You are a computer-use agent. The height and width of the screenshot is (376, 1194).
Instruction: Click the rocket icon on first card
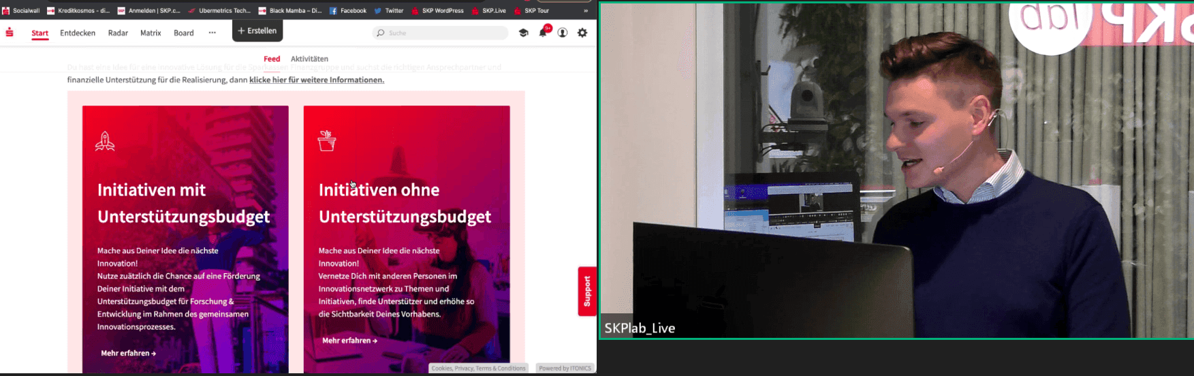pos(105,141)
